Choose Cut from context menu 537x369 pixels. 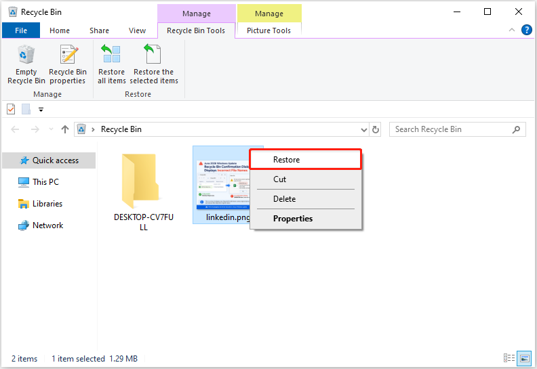click(306, 179)
